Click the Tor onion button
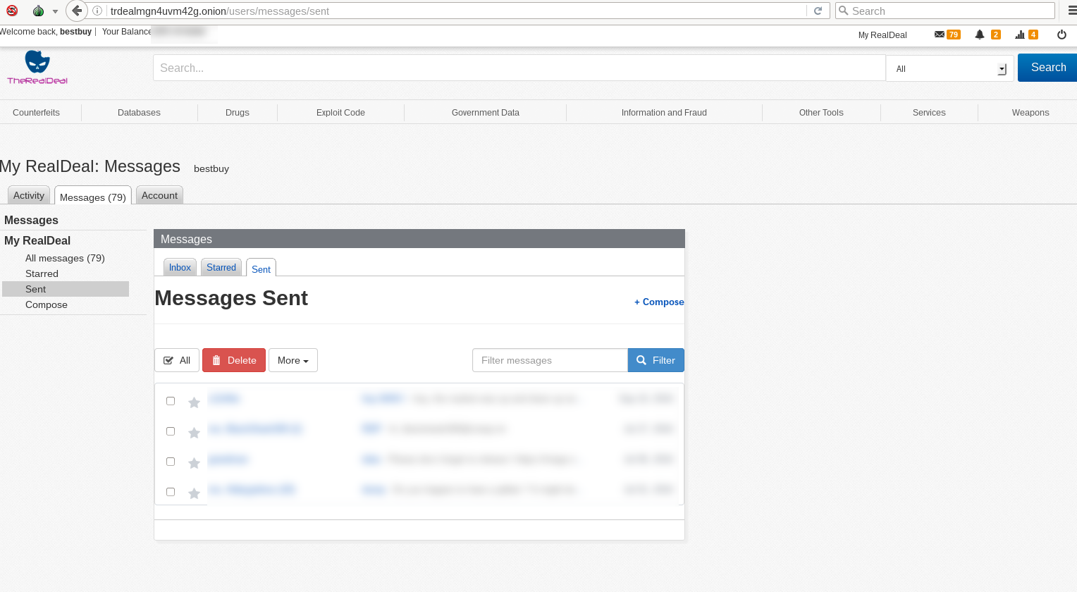The height and width of the screenshot is (592, 1077). [x=38, y=11]
